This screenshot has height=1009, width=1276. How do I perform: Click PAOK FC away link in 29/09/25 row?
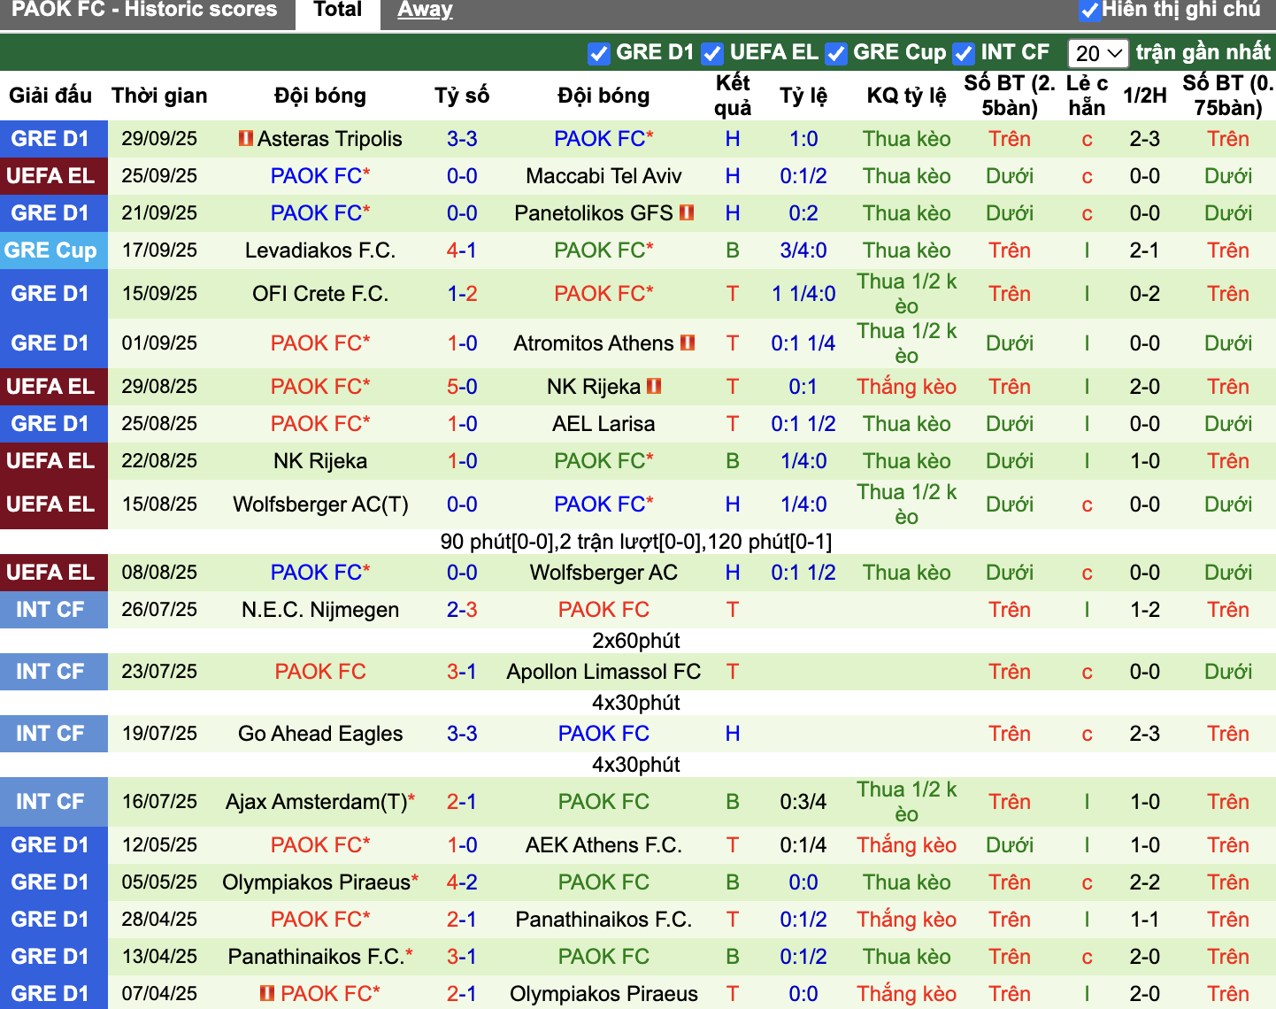pos(603,139)
